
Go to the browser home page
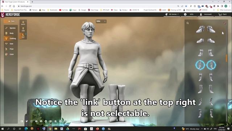point(14,6)
